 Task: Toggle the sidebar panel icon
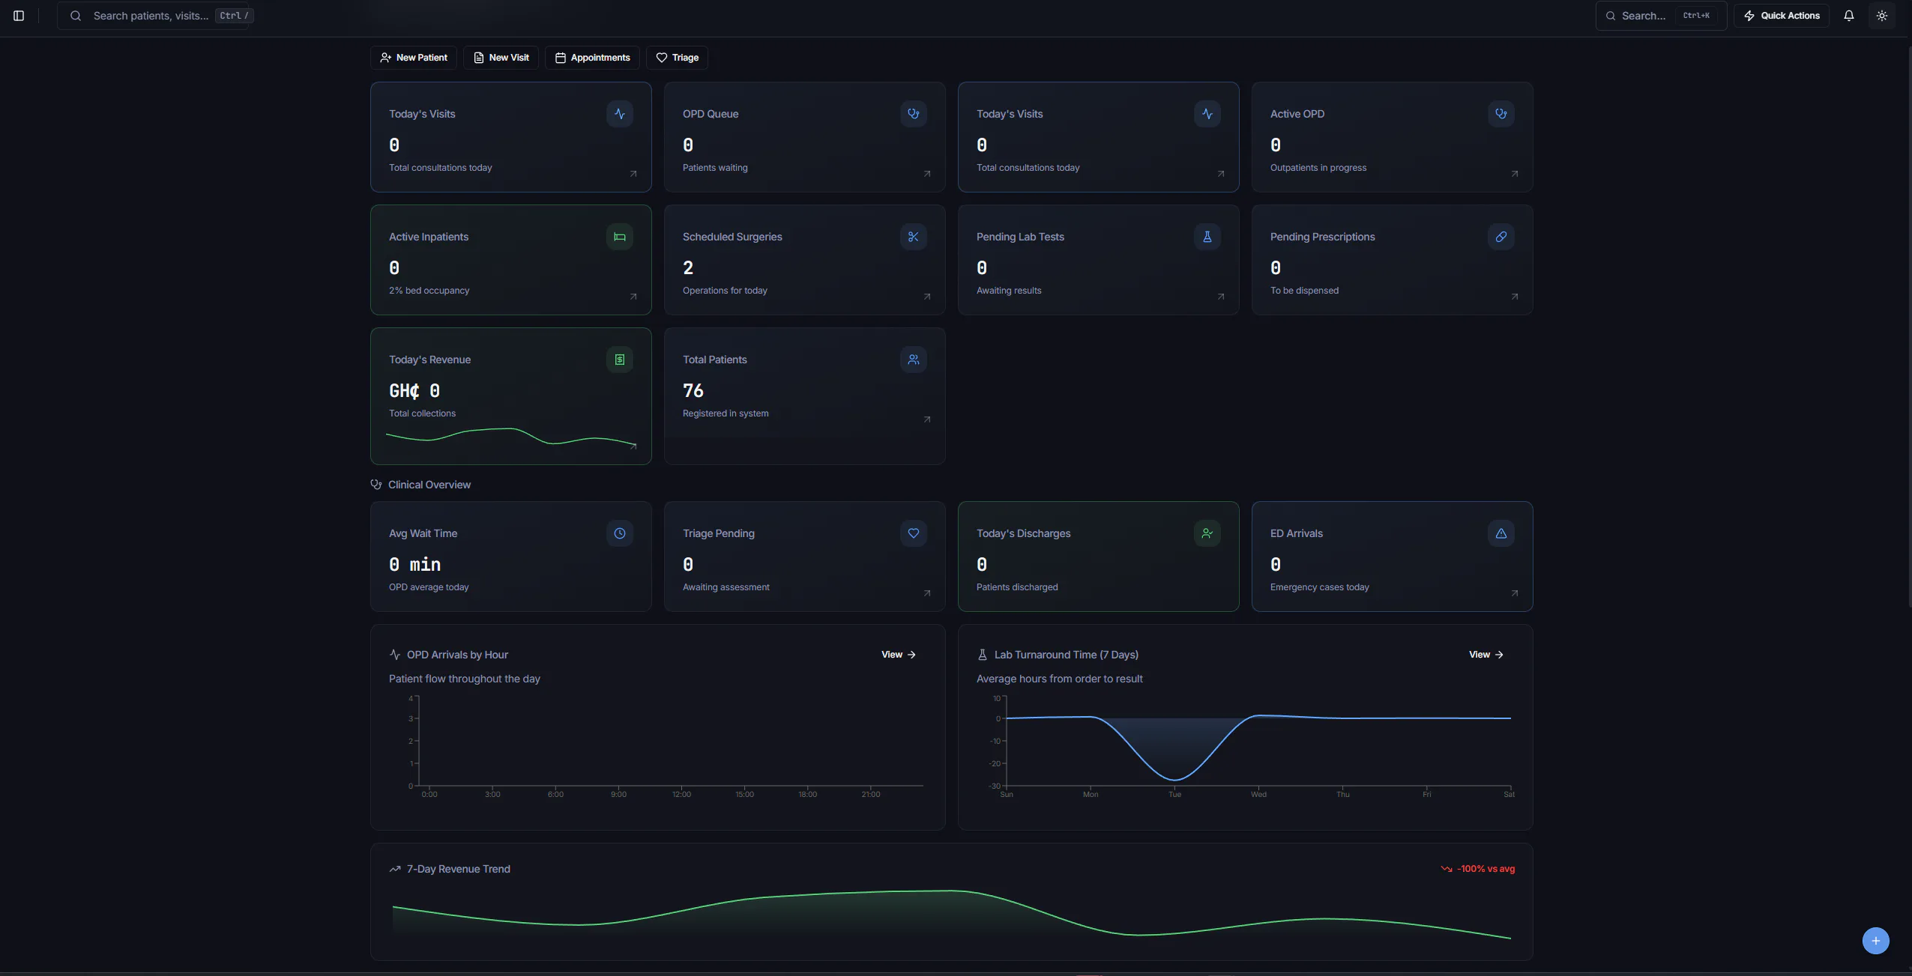pos(19,16)
